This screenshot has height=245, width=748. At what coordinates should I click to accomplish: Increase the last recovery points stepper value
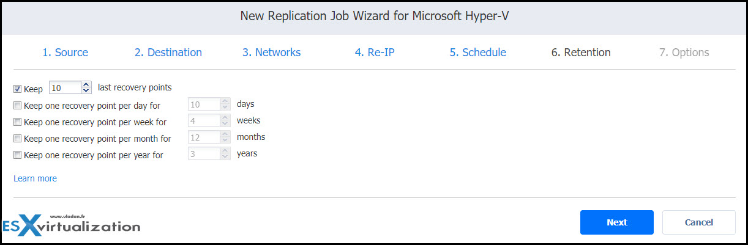click(86, 84)
